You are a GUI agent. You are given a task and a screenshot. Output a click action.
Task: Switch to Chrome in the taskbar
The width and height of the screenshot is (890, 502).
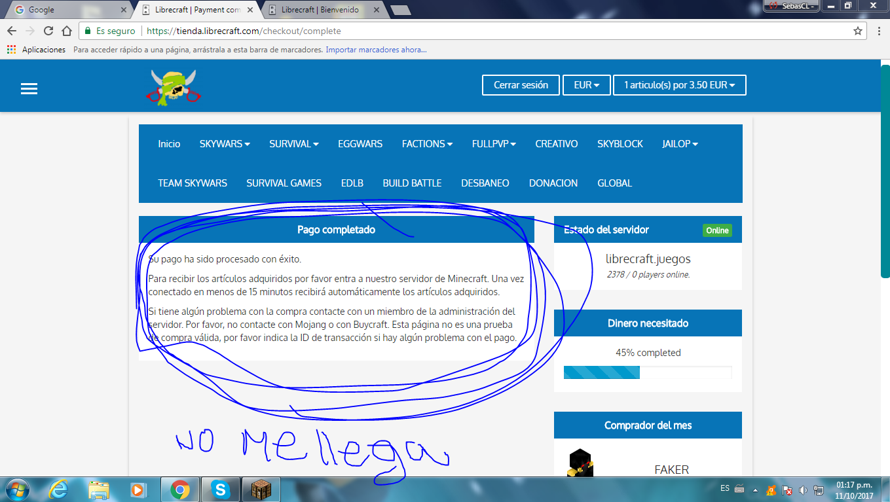click(x=180, y=490)
